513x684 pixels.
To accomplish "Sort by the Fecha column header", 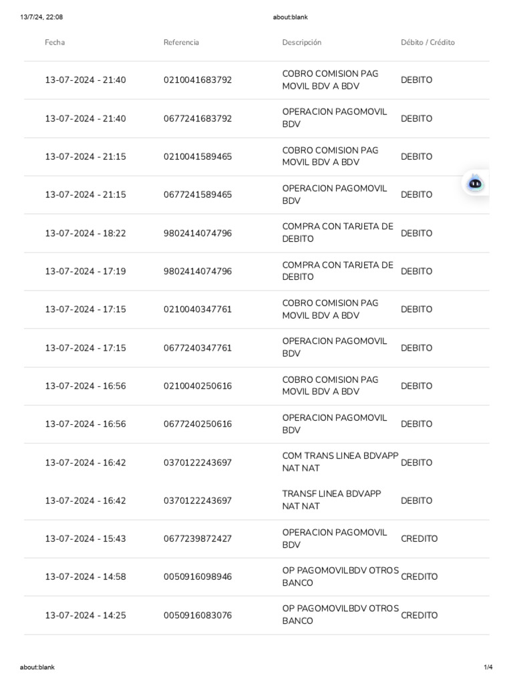I will 55,43.
